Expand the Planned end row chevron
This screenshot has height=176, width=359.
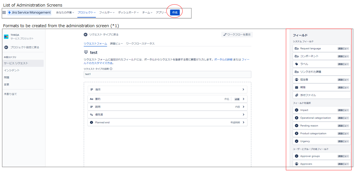pos(243,122)
